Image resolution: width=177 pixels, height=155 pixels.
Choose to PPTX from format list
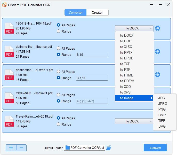click(134, 53)
